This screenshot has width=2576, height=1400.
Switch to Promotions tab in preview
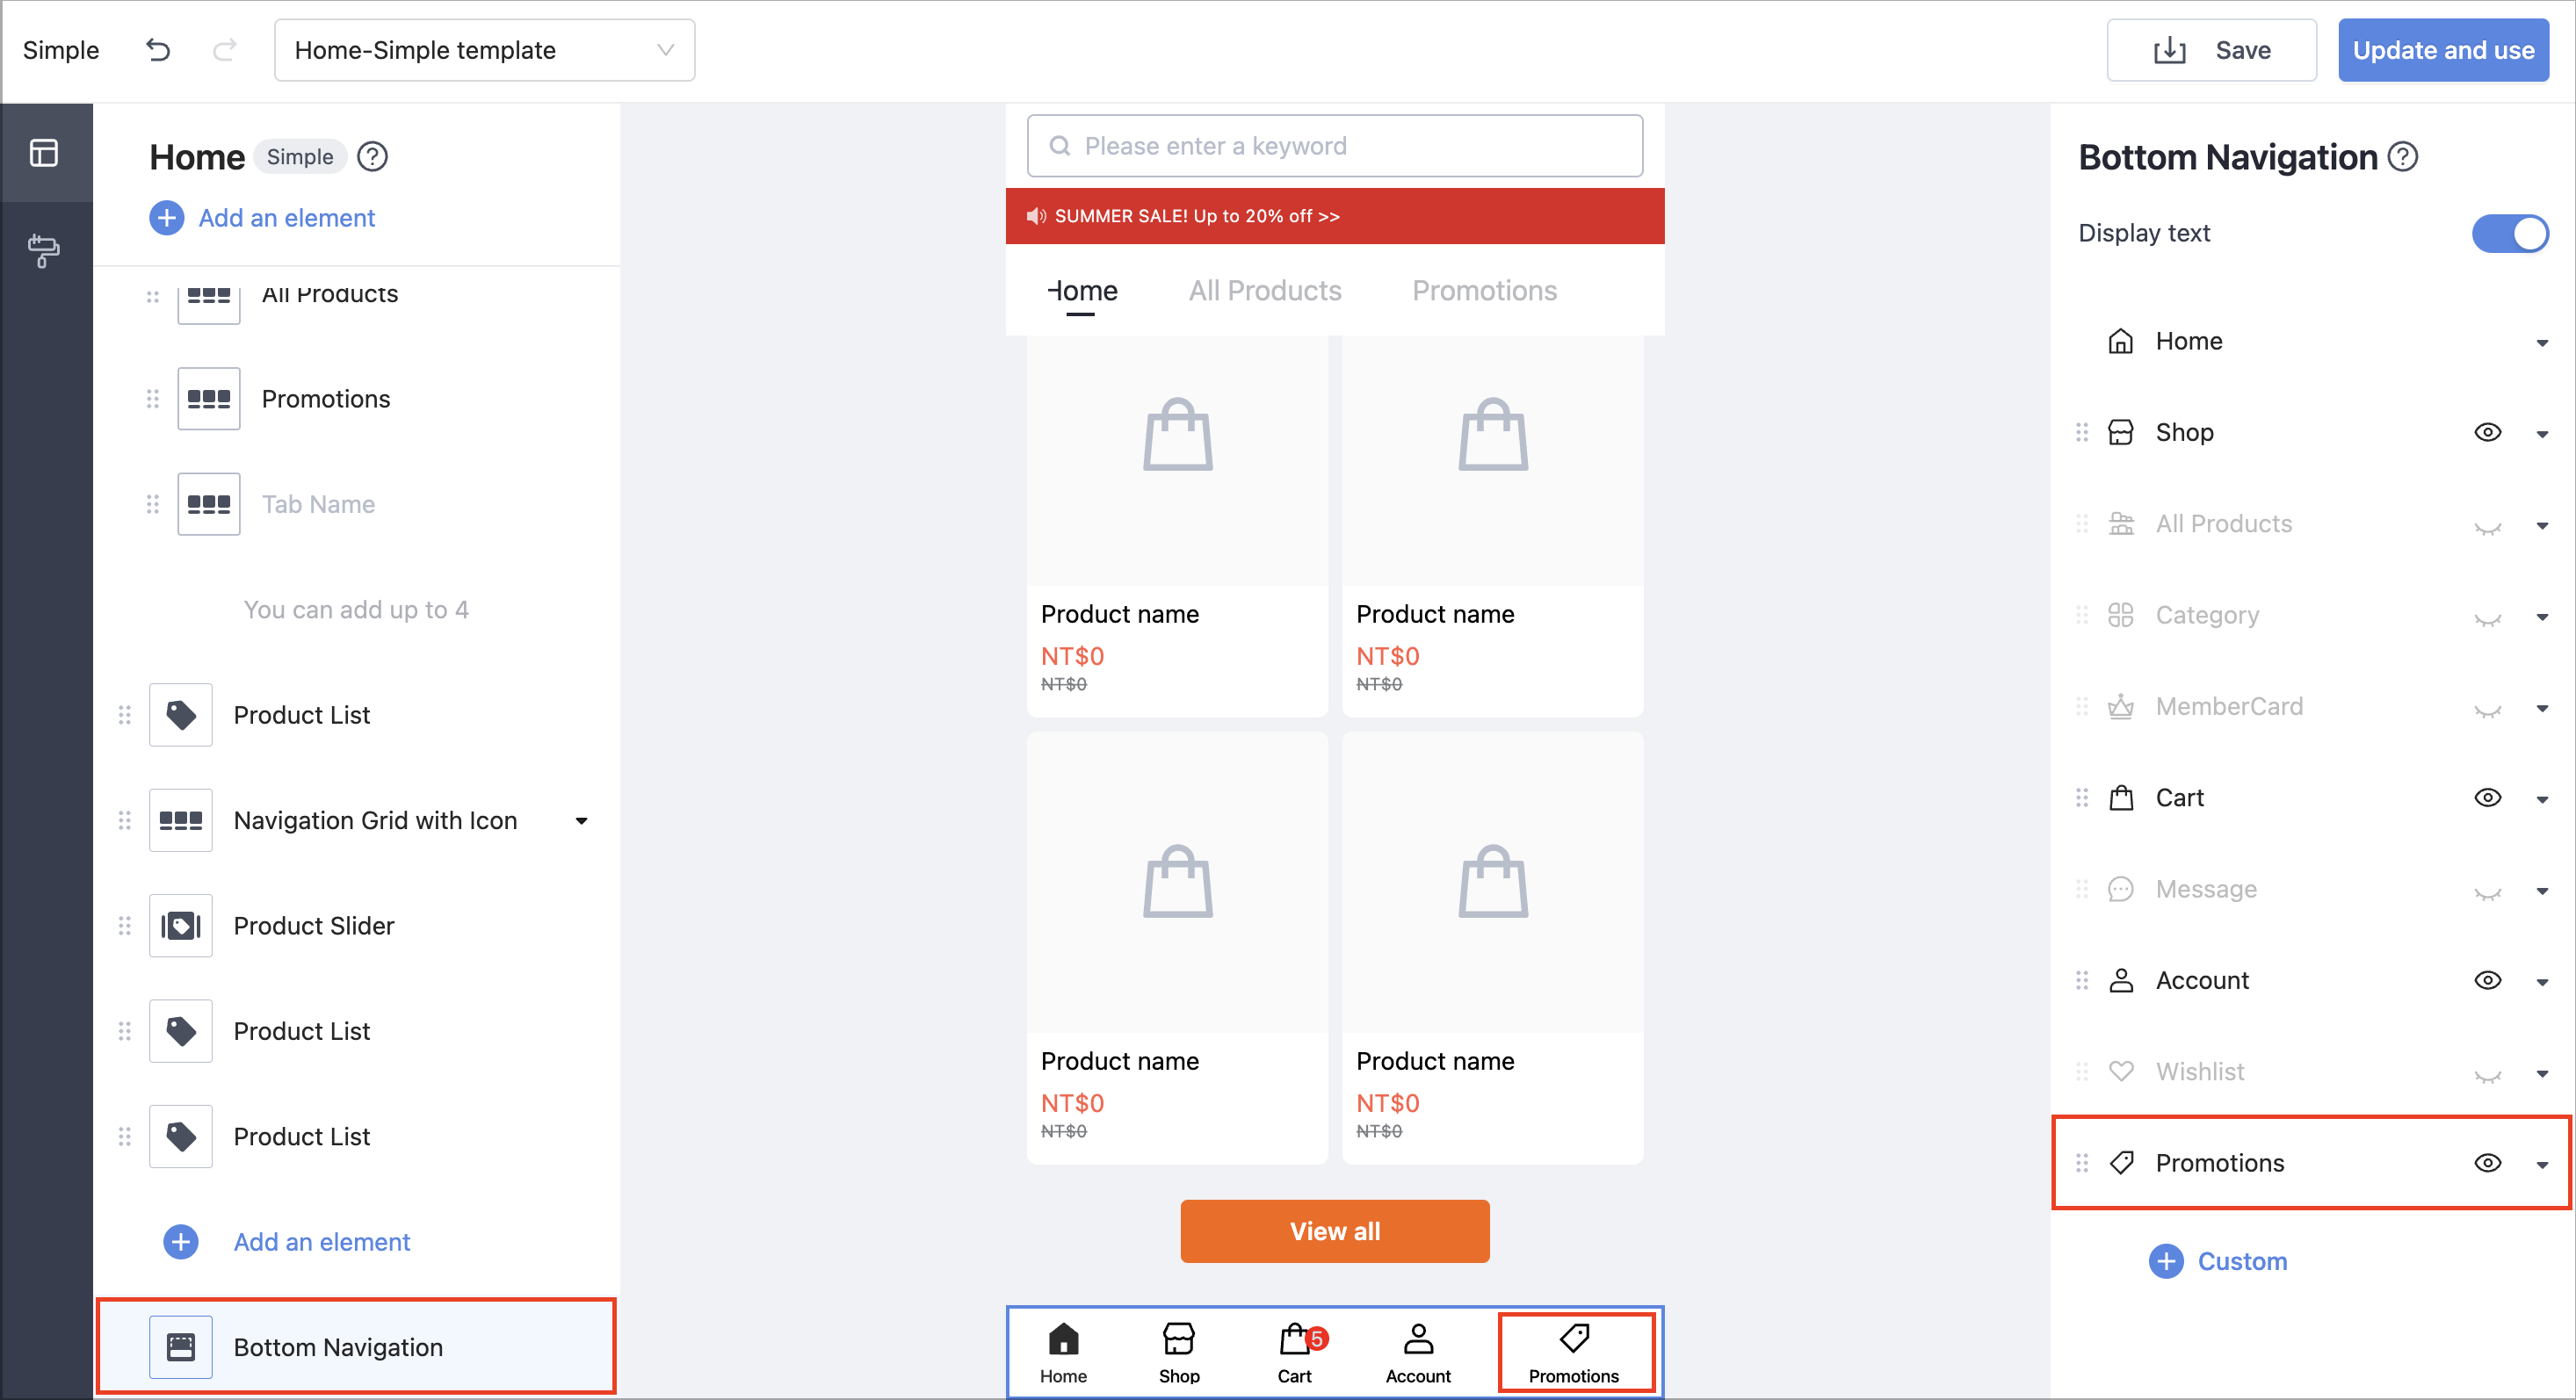point(1484,291)
